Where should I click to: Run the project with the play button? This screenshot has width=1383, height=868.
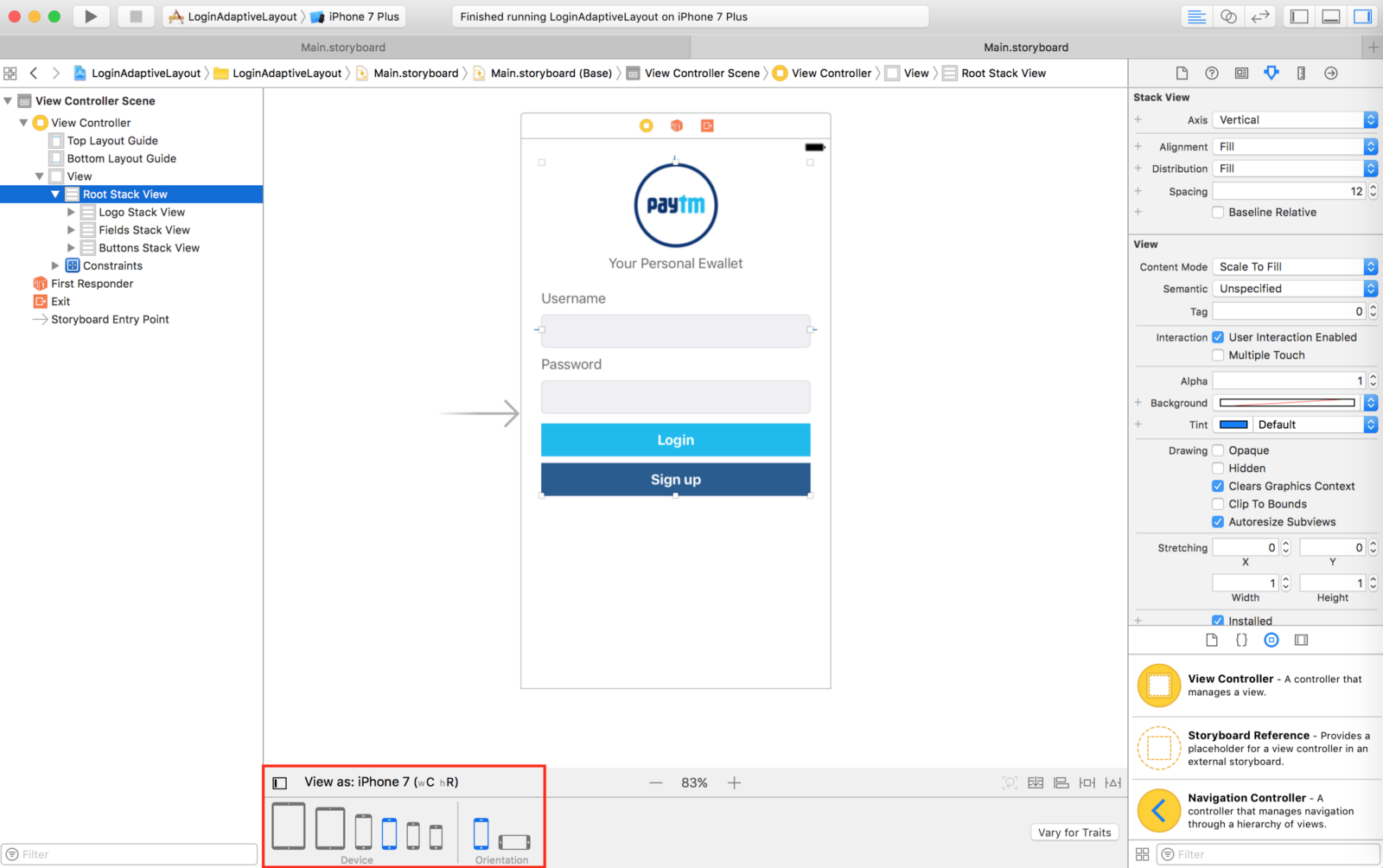[x=91, y=16]
